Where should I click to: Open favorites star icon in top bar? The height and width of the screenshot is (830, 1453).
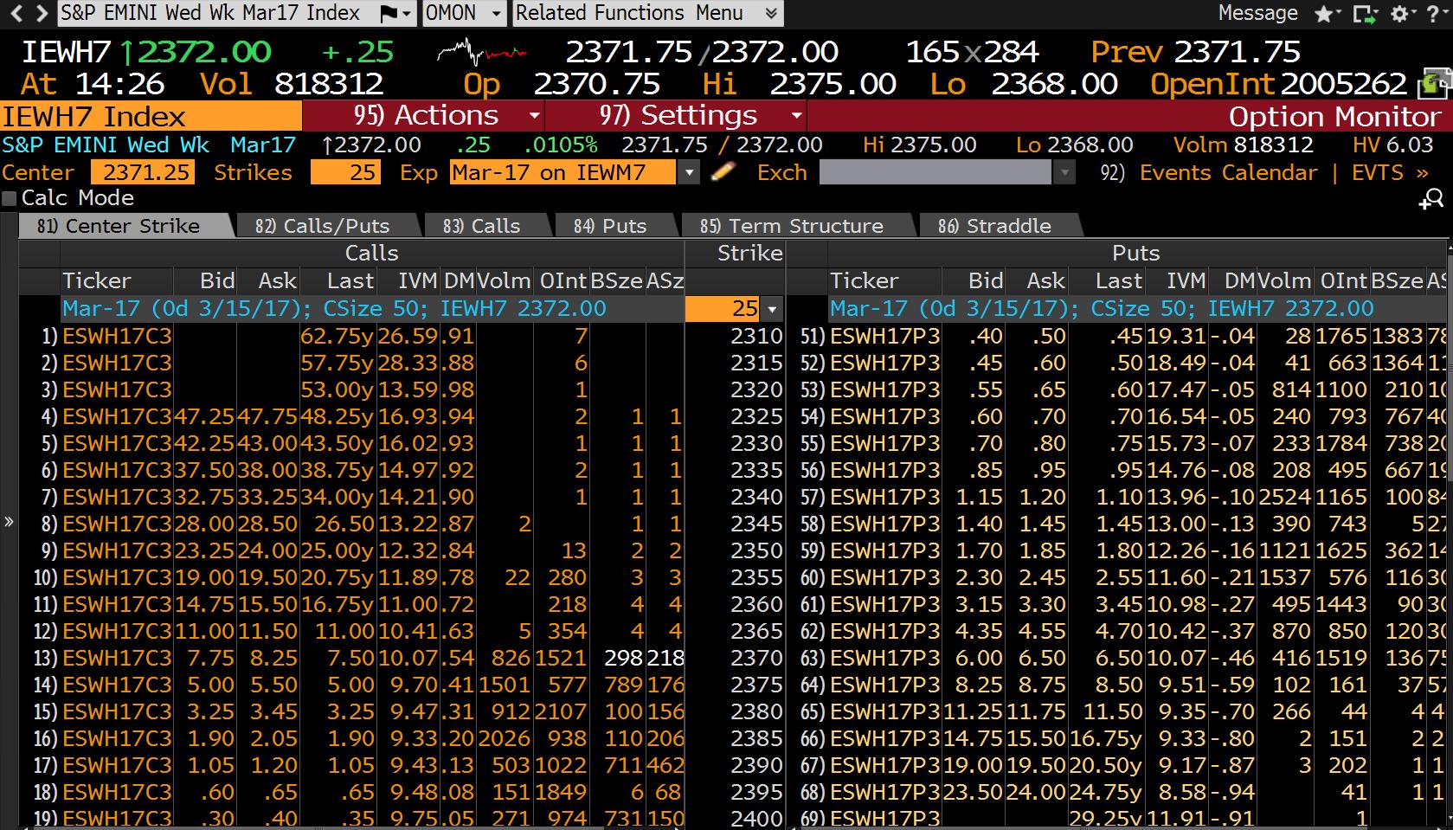[1324, 14]
